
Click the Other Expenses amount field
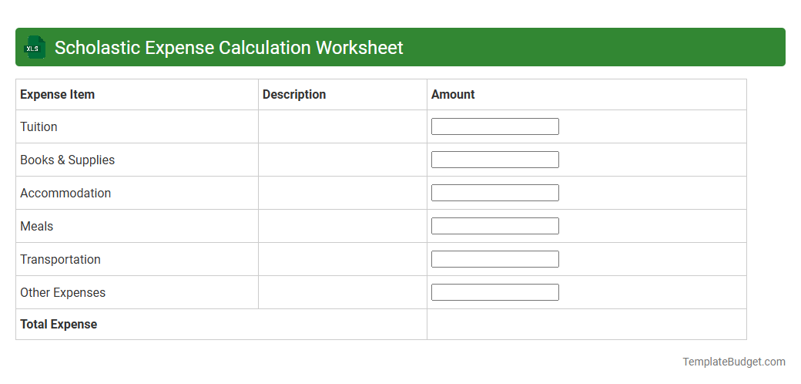click(x=495, y=292)
